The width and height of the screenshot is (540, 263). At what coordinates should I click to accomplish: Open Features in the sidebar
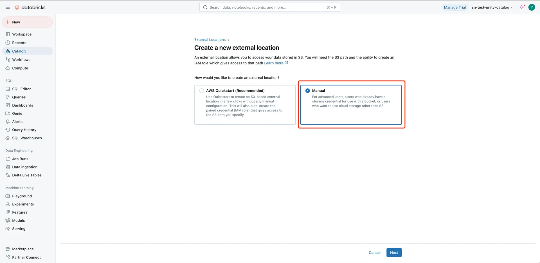coord(27,212)
